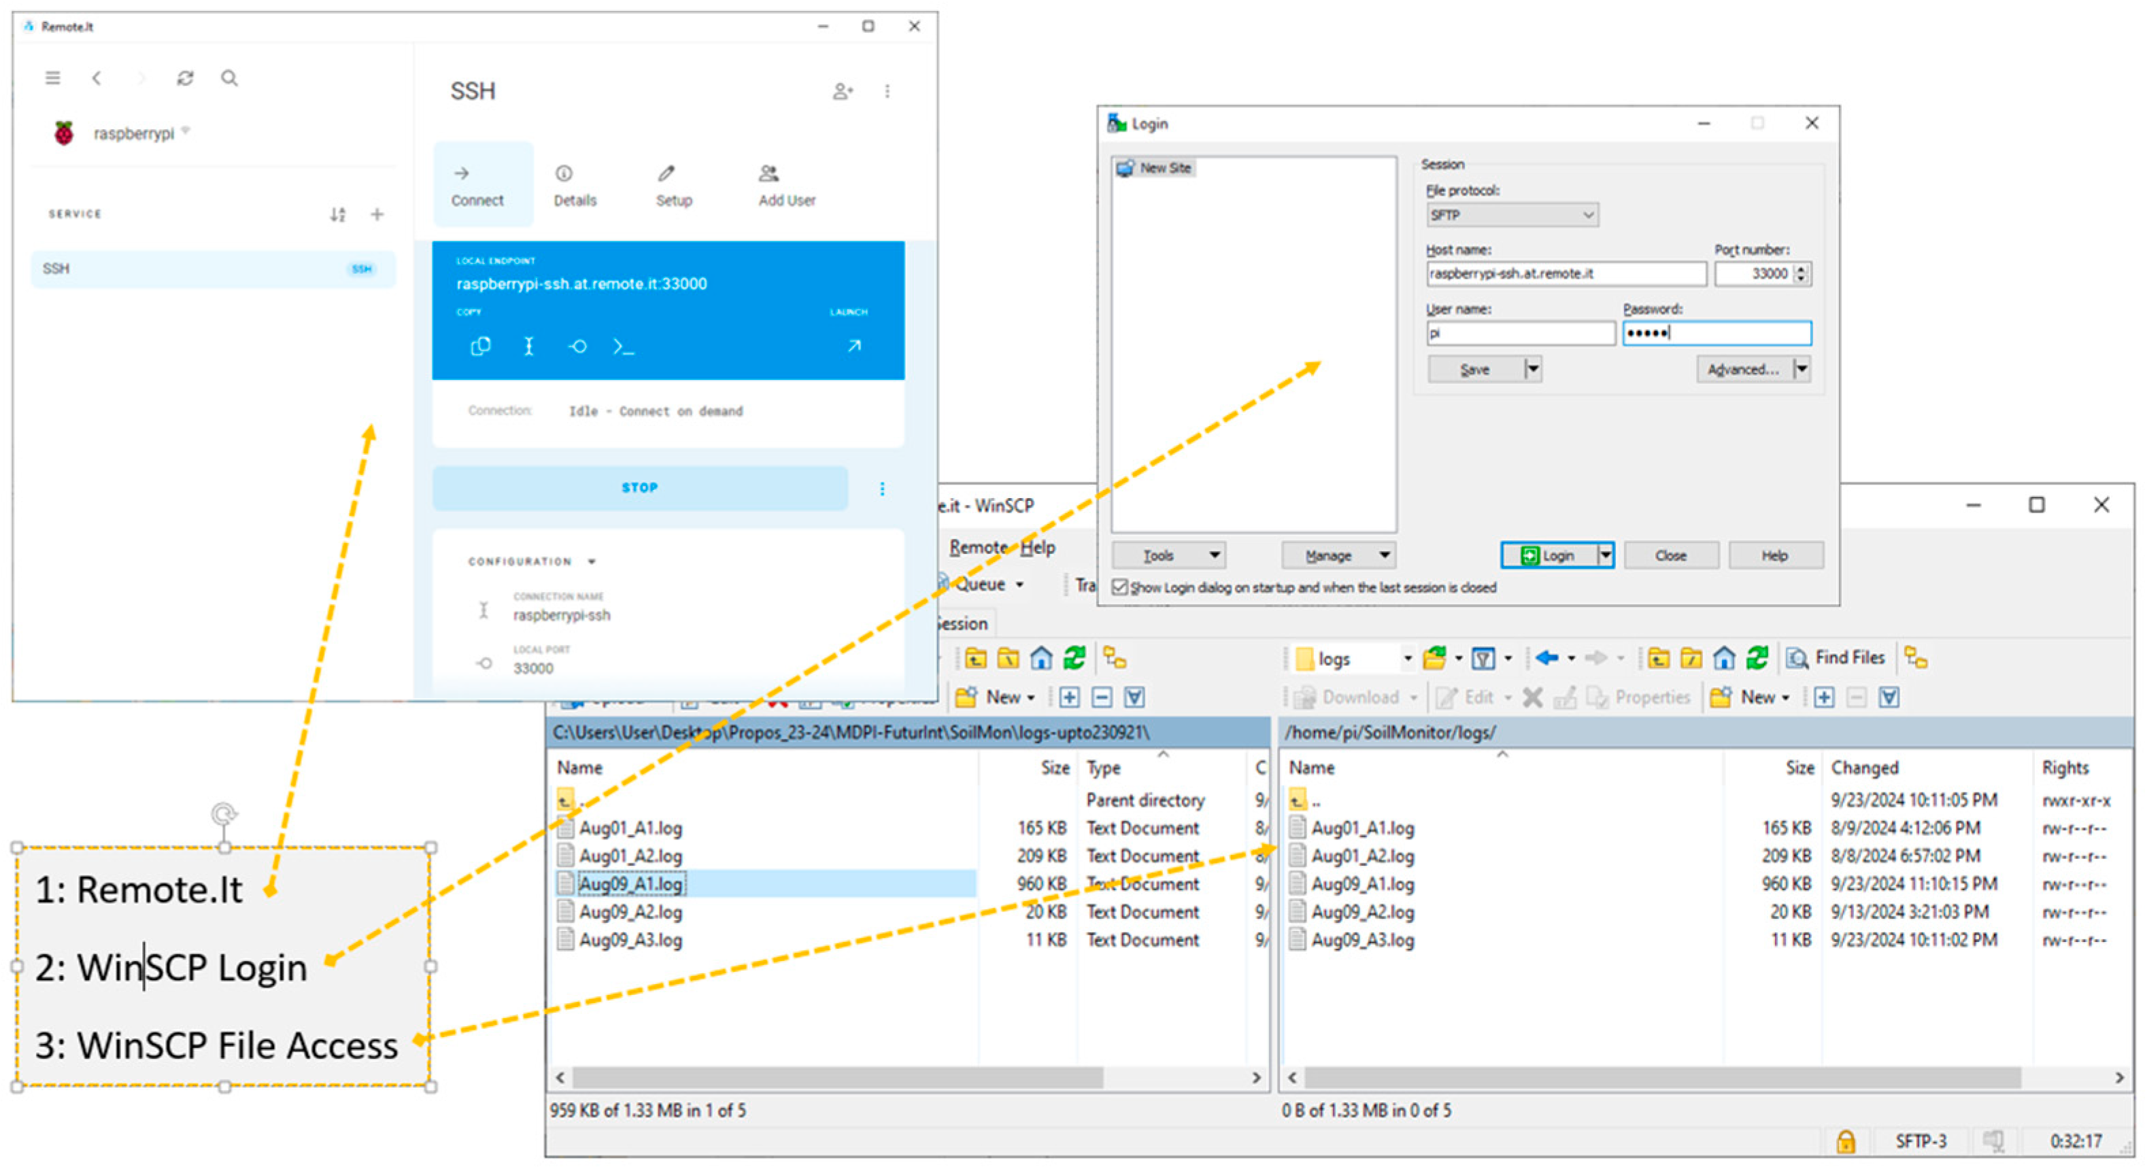The image size is (2147, 1171).
Task: Increase the Port number with the spinner up arrow
Action: pos(1801,268)
